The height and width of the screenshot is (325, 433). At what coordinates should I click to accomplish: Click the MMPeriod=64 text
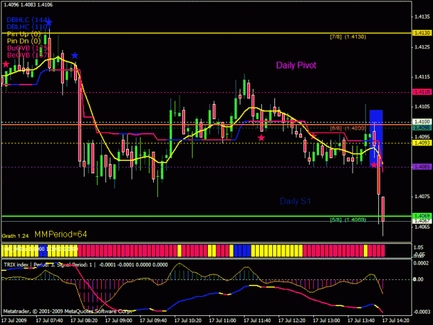tap(61, 234)
